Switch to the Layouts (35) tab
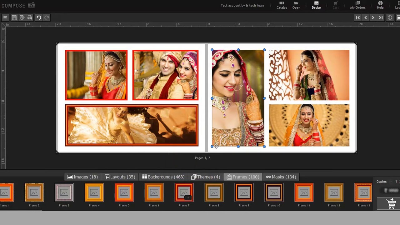Image resolution: width=400 pixels, height=225 pixels. (120, 177)
